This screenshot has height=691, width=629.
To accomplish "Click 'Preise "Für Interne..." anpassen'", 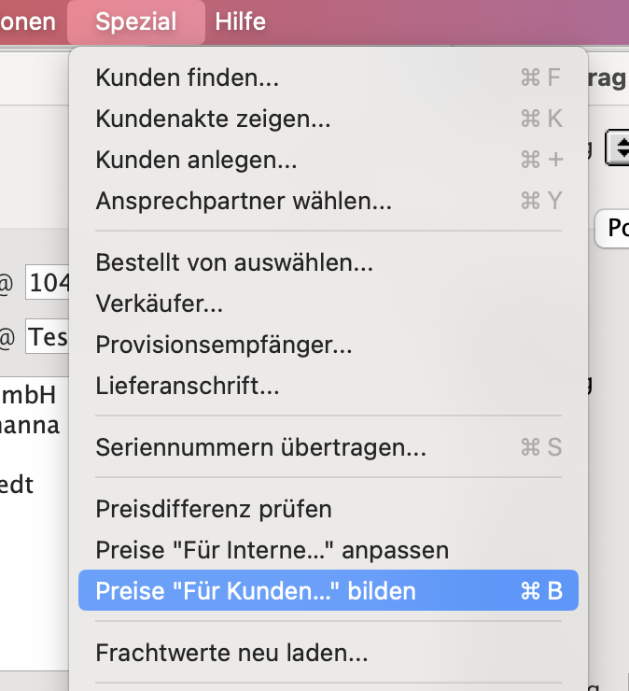I will pos(272,550).
